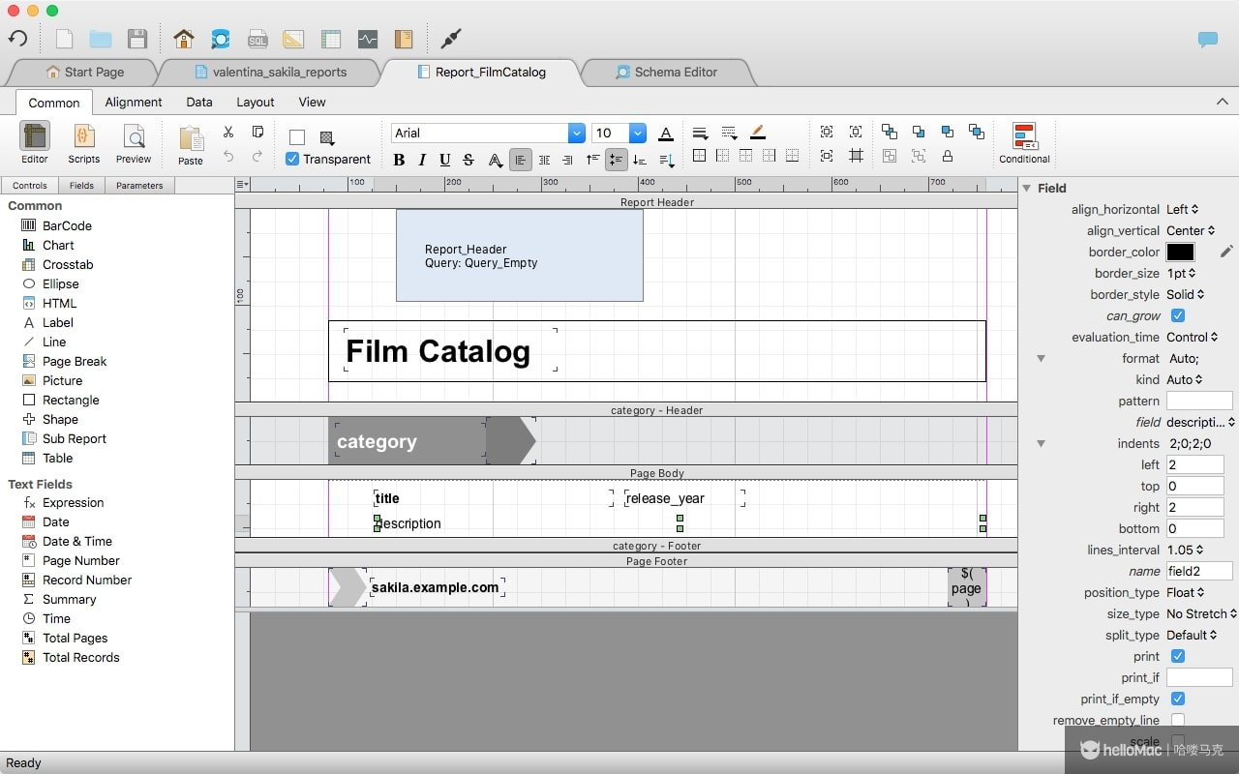1239x774 pixels.
Task: Edit border color with pencil icon
Action: tap(1226, 252)
